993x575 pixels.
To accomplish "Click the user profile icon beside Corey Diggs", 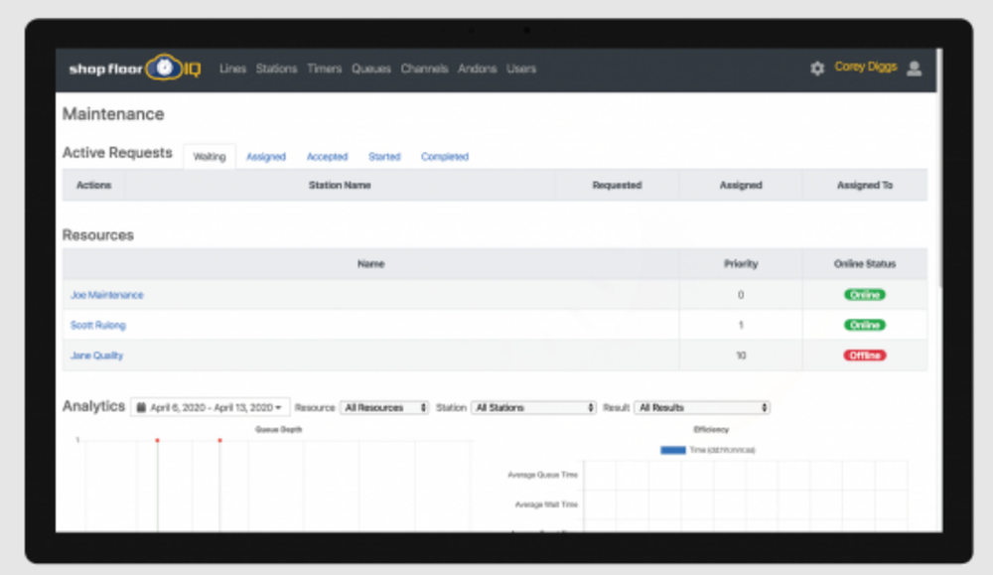I will coord(914,69).
